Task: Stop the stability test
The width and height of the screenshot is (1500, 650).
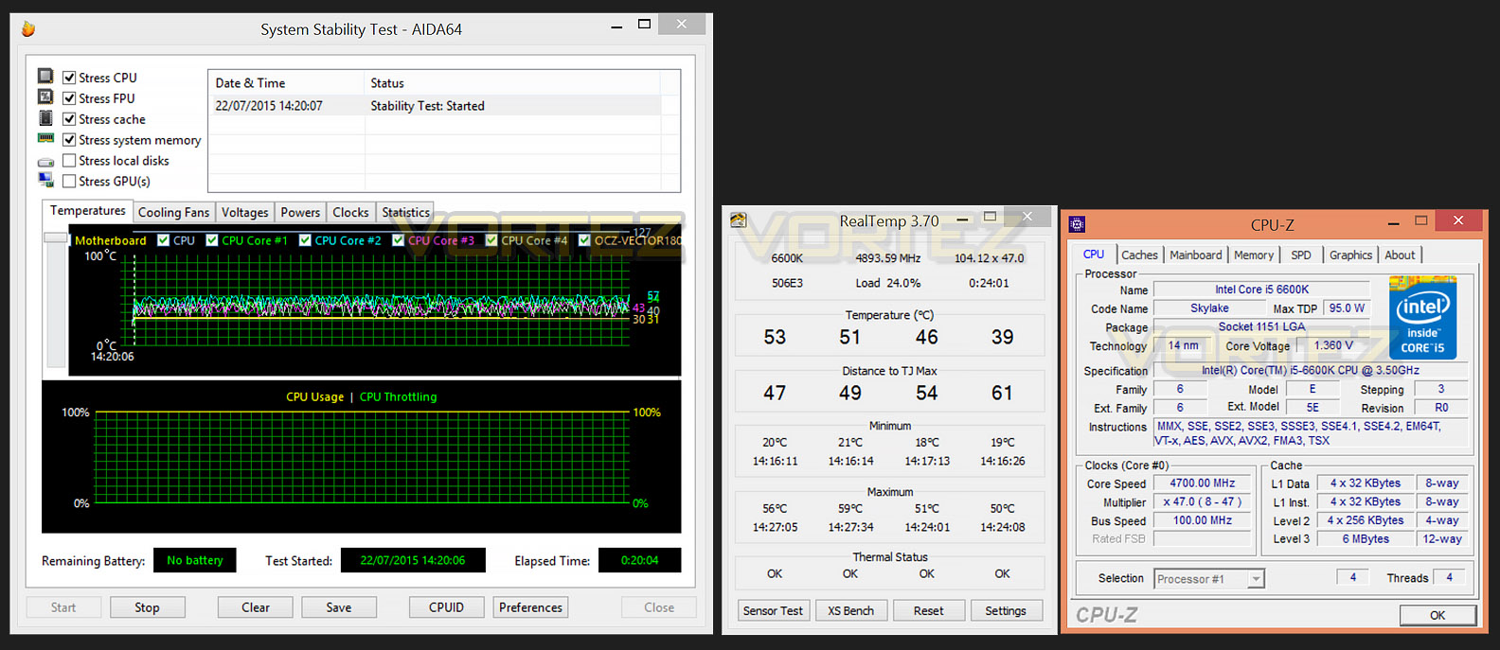Action: pos(147,607)
